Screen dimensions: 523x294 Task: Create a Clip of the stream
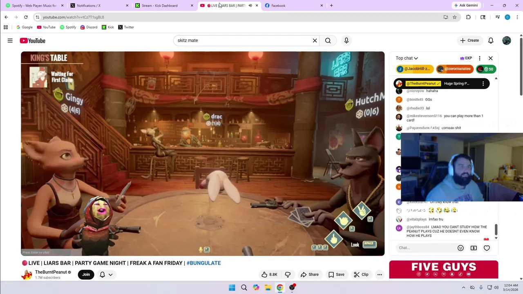pyautogui.click(x=361, y=274)
